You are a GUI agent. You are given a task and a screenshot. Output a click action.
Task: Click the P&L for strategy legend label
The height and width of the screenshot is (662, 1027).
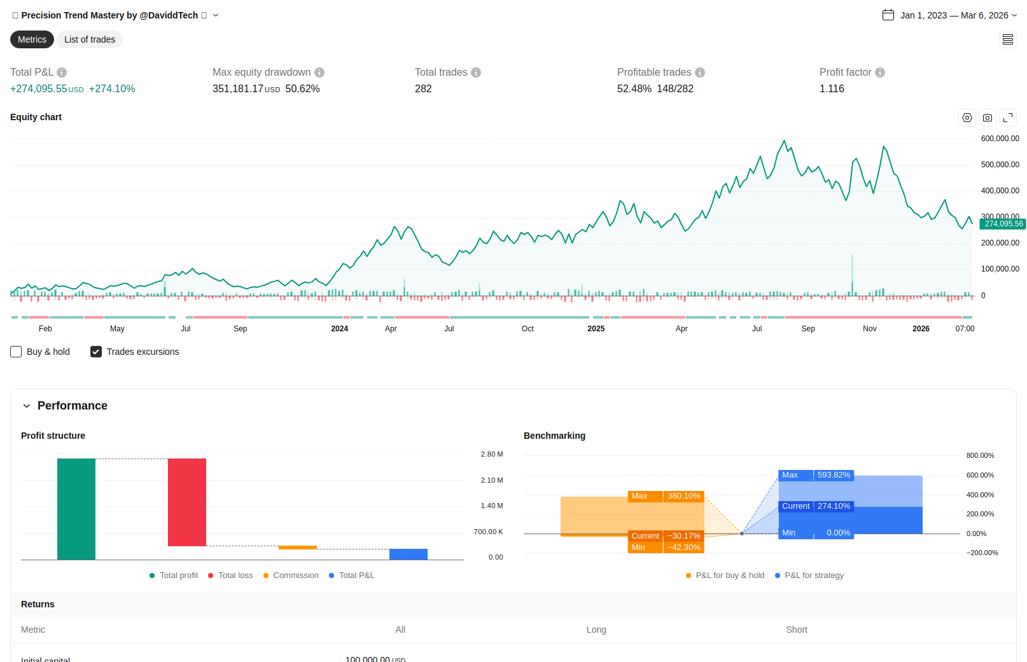pyautogui.click(x=814, y=576)
